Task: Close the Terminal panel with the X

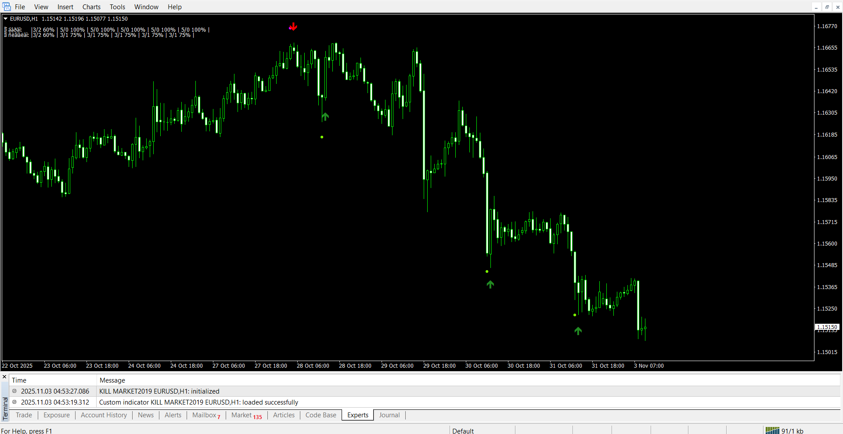Action: click(x=4, y=377)
